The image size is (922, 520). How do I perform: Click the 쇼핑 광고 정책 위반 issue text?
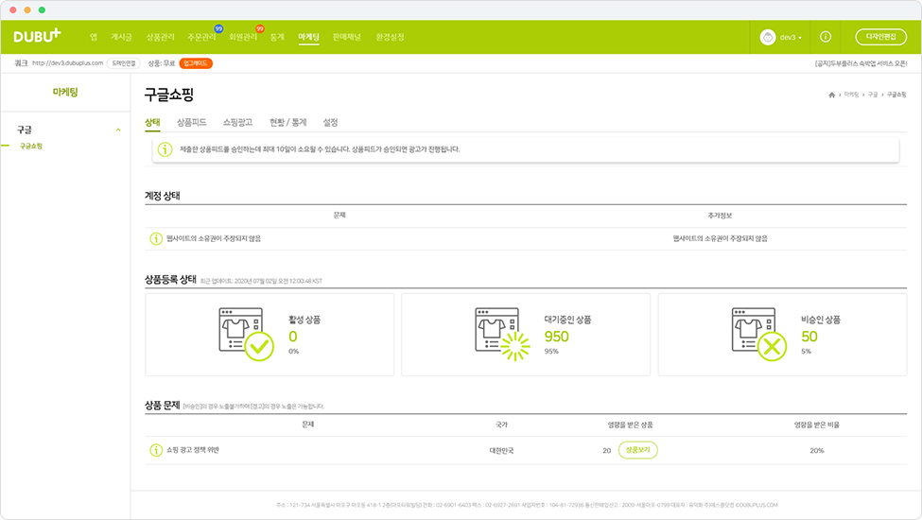point(193,450)
